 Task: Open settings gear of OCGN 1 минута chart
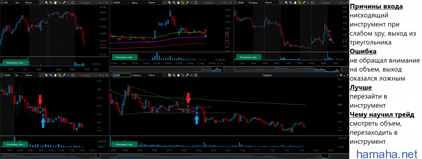341,75
